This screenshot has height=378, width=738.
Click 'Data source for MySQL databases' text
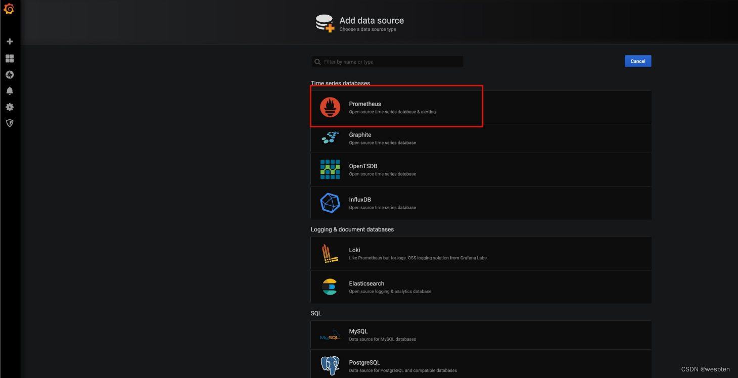pos(383,339)
